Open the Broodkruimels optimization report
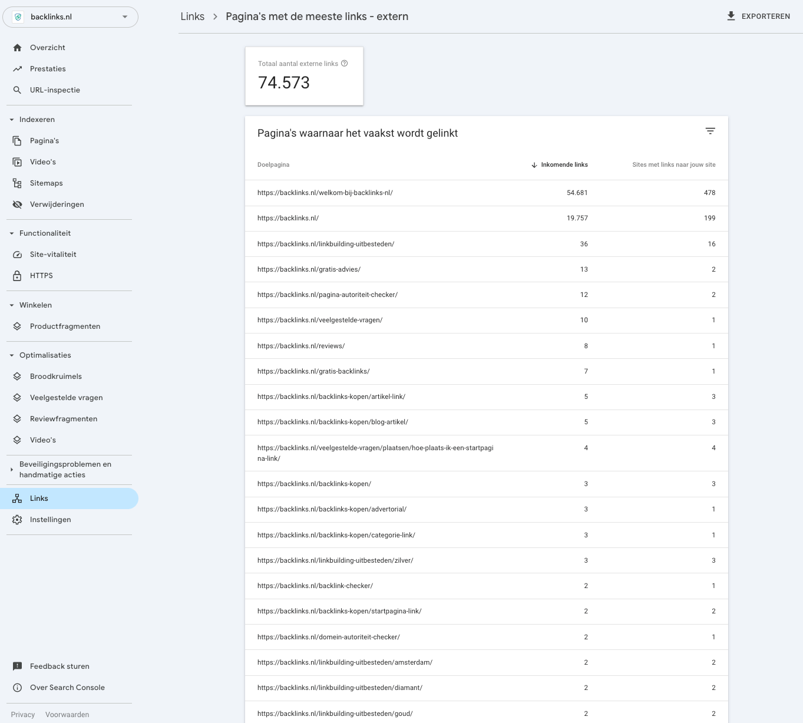Image resolution: width=803 pixels, height=723 pixels. point(55,376)
